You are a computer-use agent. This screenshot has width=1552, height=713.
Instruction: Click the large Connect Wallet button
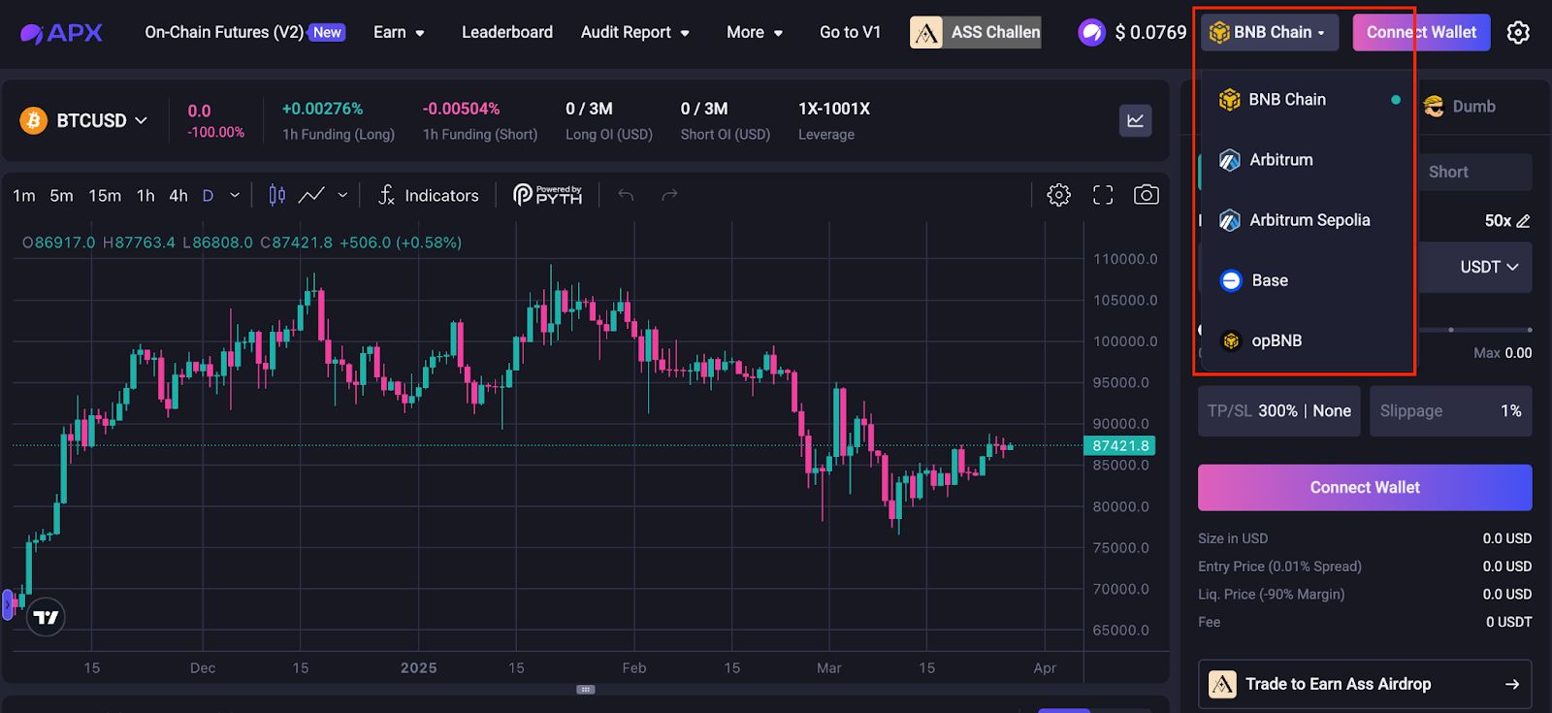(x=1364, y=487)
